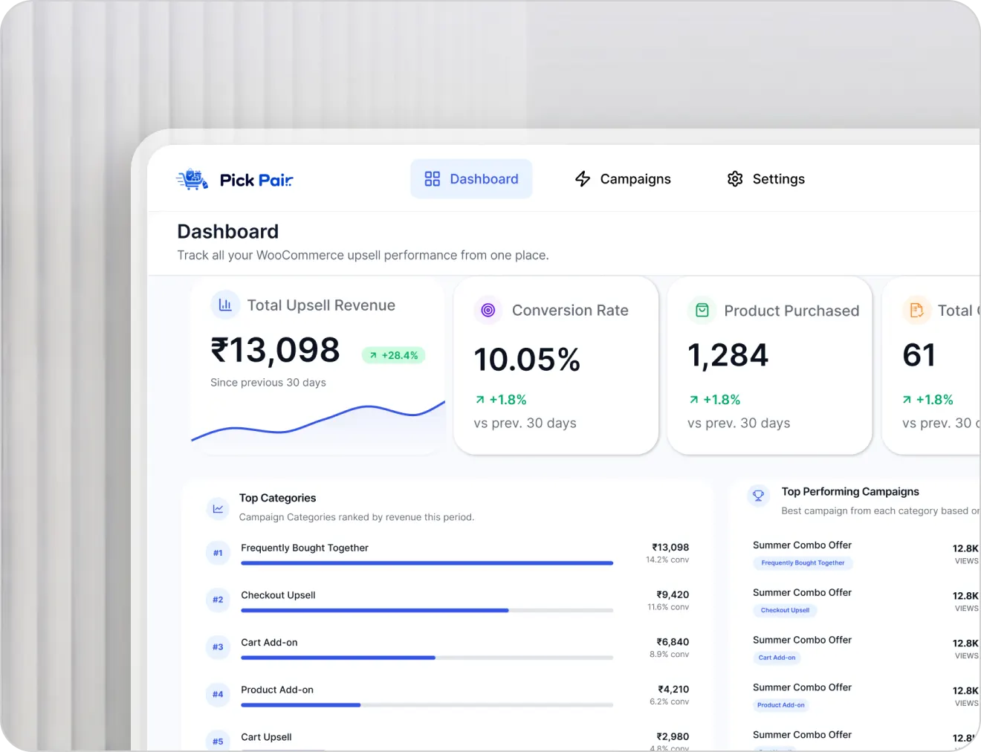Click the Since previous 30 days label
Image resolution: width=981 pixels, height=752 pixels.
click(x=268, y=383)
